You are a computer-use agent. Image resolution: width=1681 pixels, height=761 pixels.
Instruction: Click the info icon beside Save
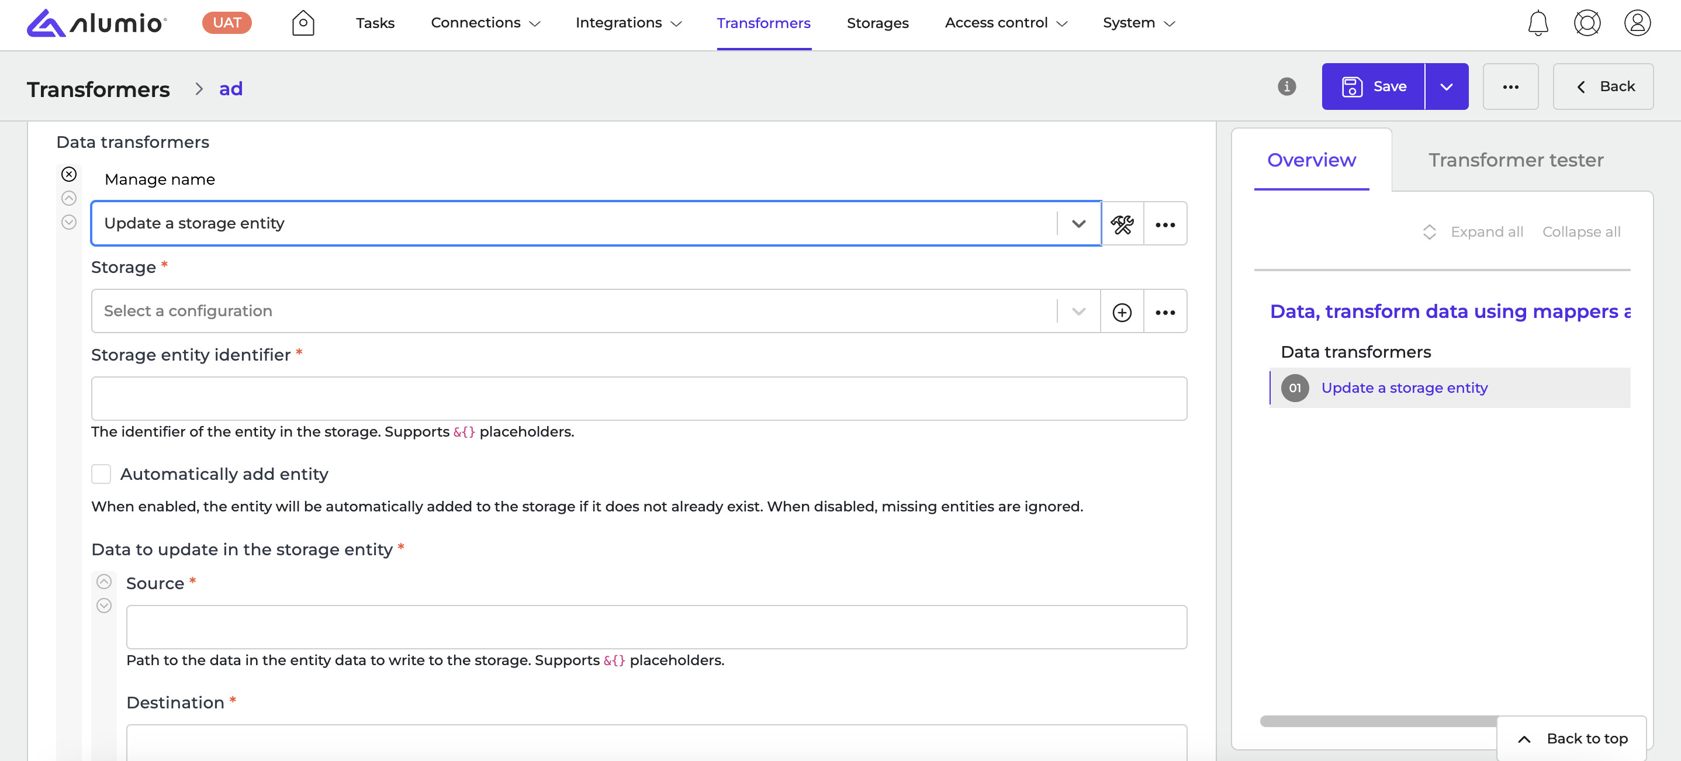pyautogui.click(x=1286, y=86)
